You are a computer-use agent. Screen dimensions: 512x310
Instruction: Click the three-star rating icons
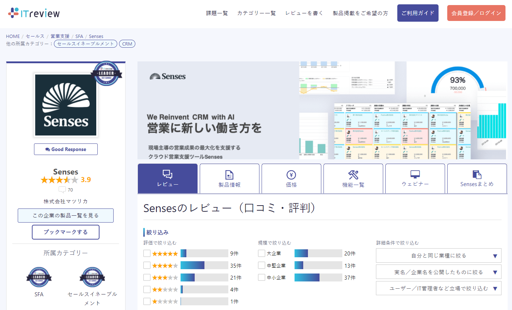coord(165,277)
